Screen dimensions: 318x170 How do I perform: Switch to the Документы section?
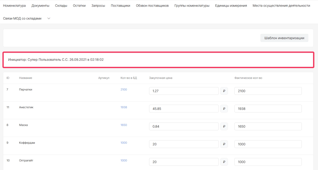(40, 6)
